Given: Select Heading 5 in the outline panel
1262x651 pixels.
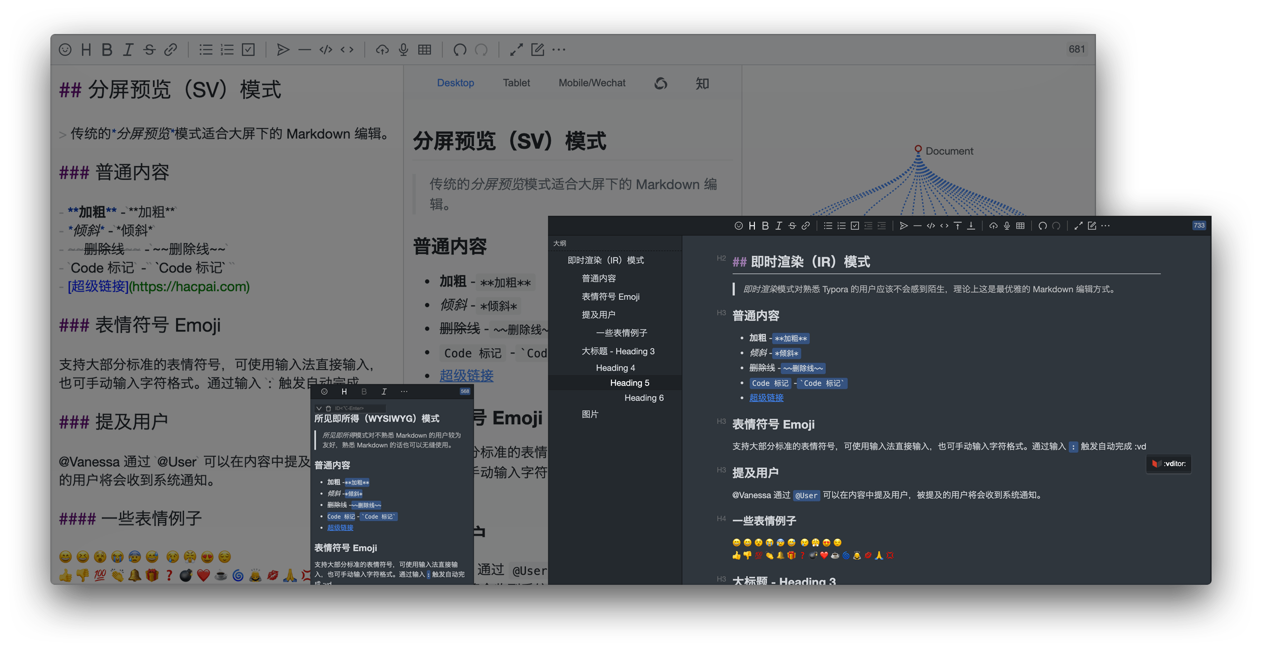Looking at the screenshot, I should click(x=629, y=383).
